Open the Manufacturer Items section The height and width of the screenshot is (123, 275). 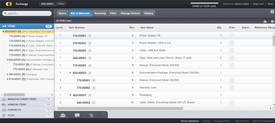tap(27, 99)
